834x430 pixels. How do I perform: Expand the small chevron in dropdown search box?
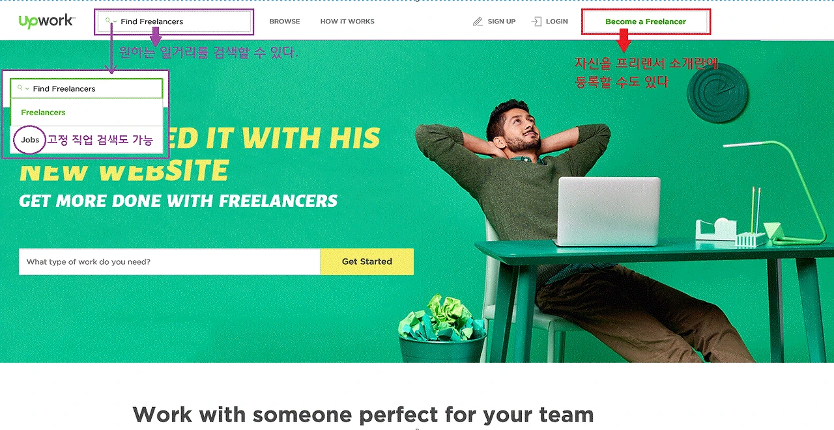point(27,89)
